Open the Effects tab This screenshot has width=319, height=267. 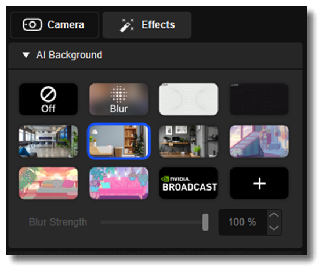147,25
